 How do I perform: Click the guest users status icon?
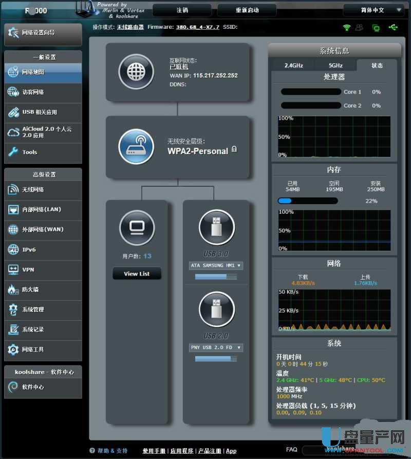pyautogui.click(x=360, y=27)
